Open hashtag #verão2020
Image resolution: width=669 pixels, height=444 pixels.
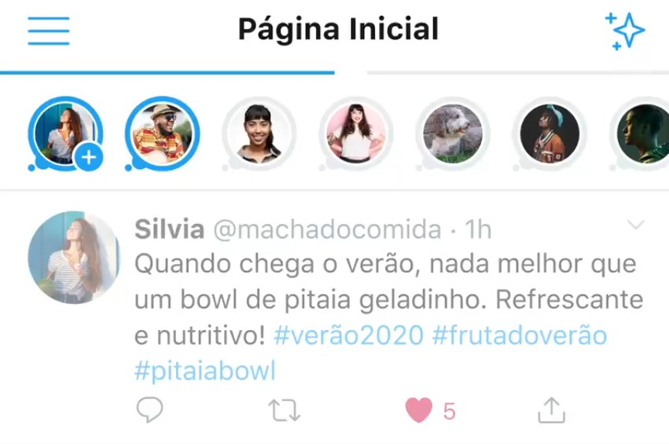(x=348, y=336)
